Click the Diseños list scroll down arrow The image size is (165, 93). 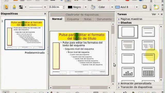(x=161, y=80)
